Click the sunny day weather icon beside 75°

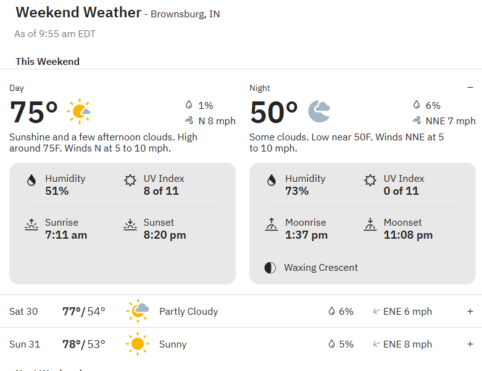[x=79, y=111]
